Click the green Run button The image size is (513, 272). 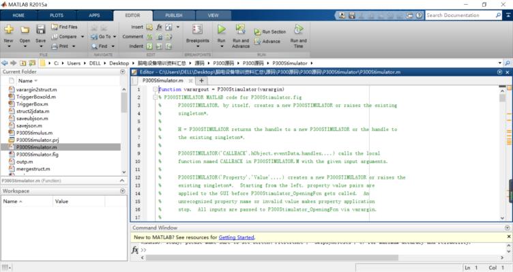tap(222, 30)
